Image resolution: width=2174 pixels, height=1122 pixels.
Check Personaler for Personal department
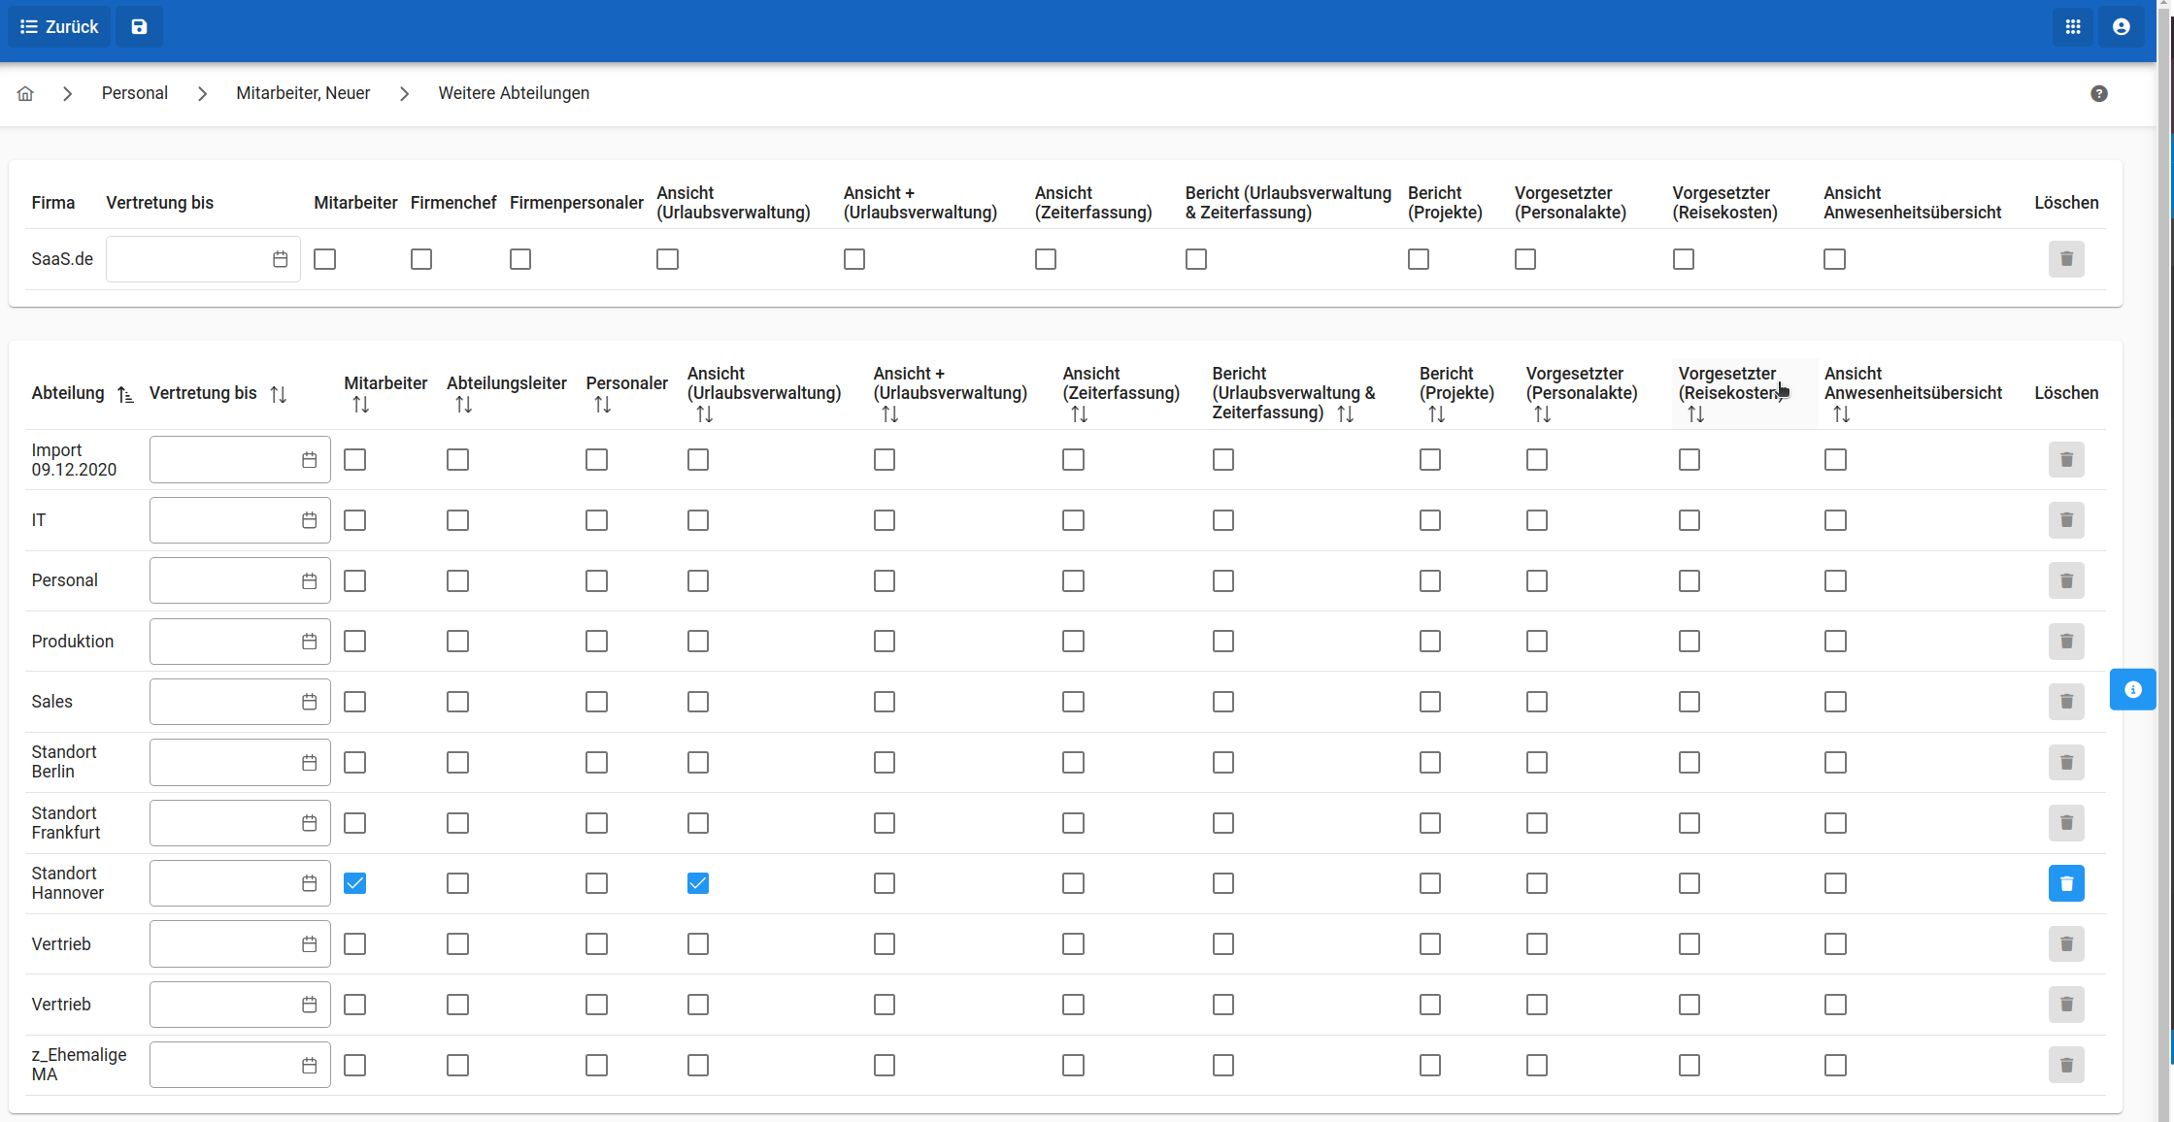[596, 580]
